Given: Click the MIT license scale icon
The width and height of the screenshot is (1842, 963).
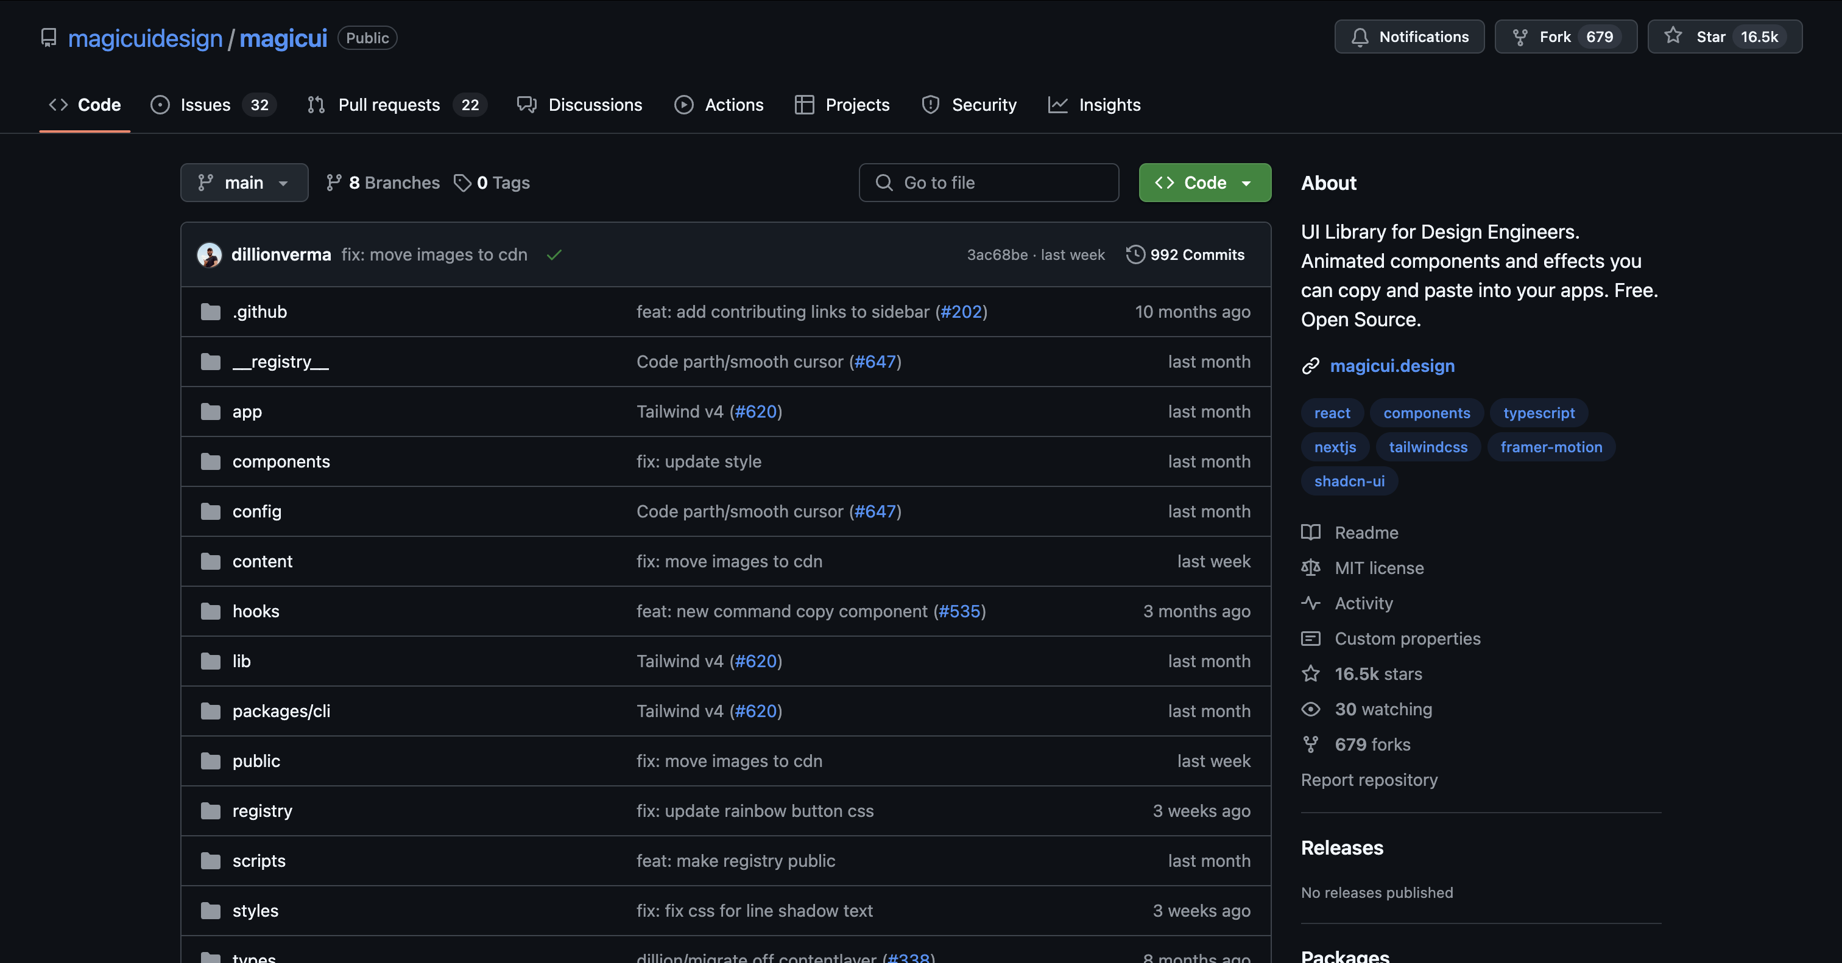Looking at the screenshot, I should coord(1310,568).
